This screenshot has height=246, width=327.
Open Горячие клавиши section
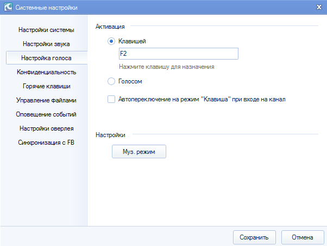46,86
